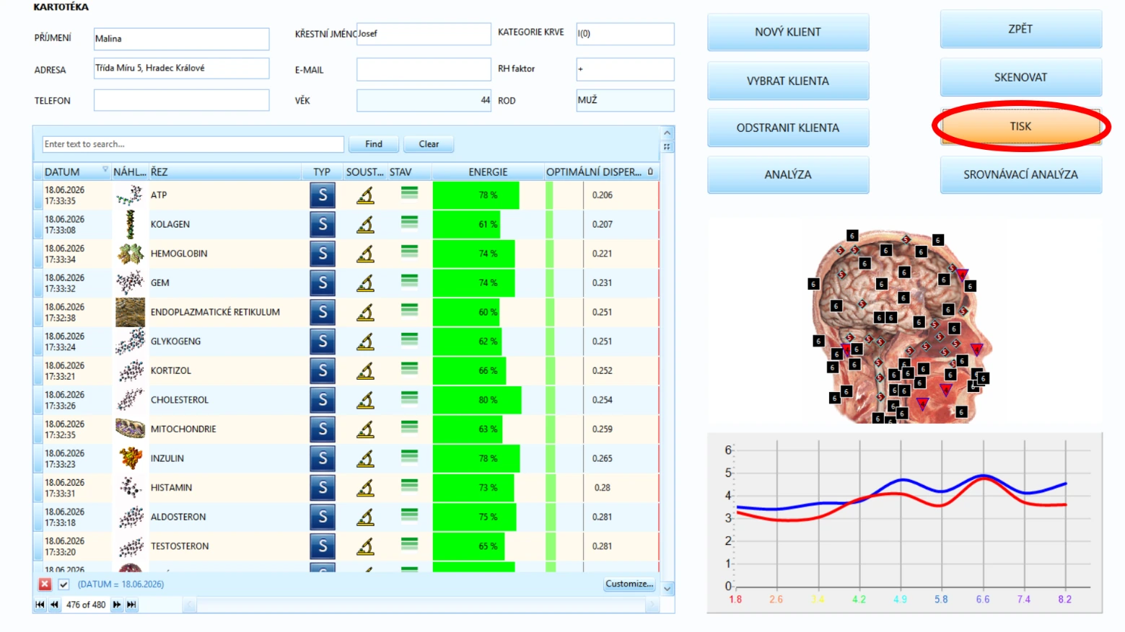Click the search text input field
The image size is (1125, 632).
tap(193, 144)
